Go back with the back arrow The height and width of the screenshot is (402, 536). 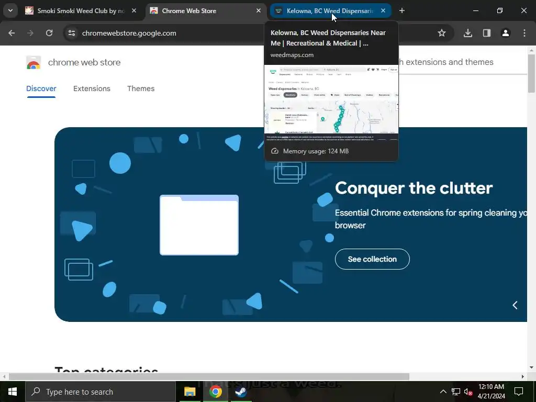click(12, 33)
